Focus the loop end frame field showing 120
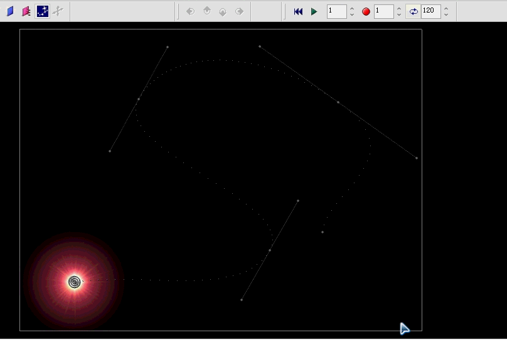Screen dimensions: 507x340 (x=431, y=11)
